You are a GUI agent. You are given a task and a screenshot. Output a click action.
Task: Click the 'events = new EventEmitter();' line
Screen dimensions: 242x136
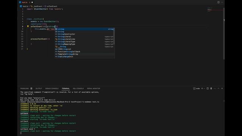click(45, 22)
